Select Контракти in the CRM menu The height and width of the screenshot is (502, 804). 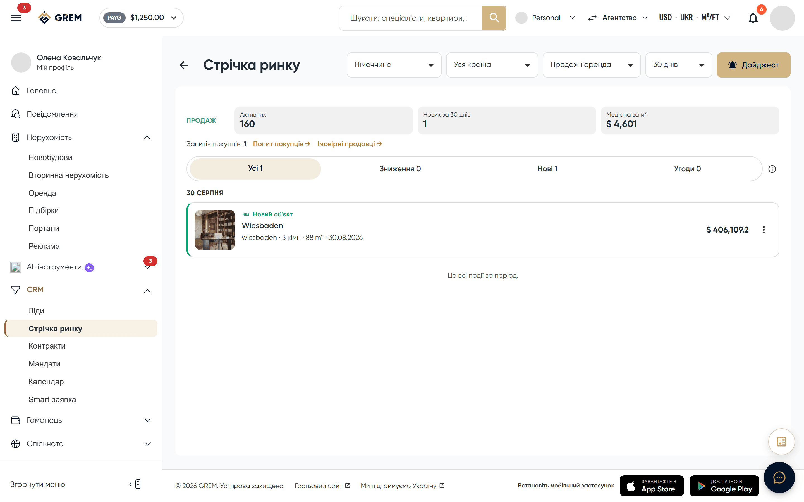[x=47, y=346]
